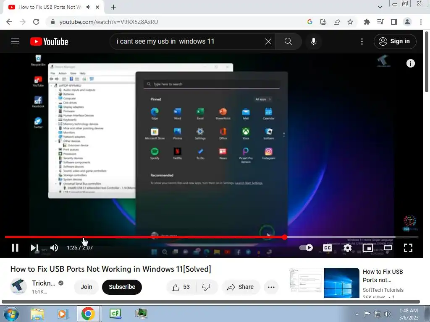This screenshot has height=322, width=430.
Task: Subscribe to the channel
Action: click(x=122, y=287)
